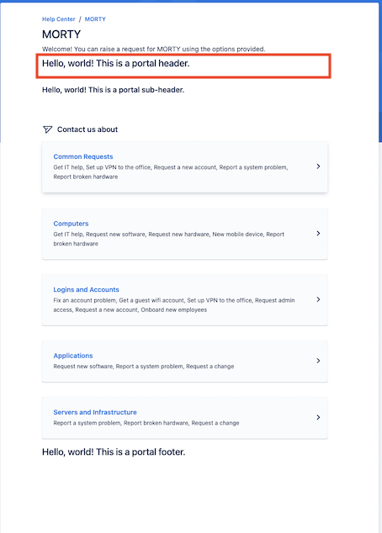Click the Servers and Infrastructure chevron arrow

click(x=318, y=417)
